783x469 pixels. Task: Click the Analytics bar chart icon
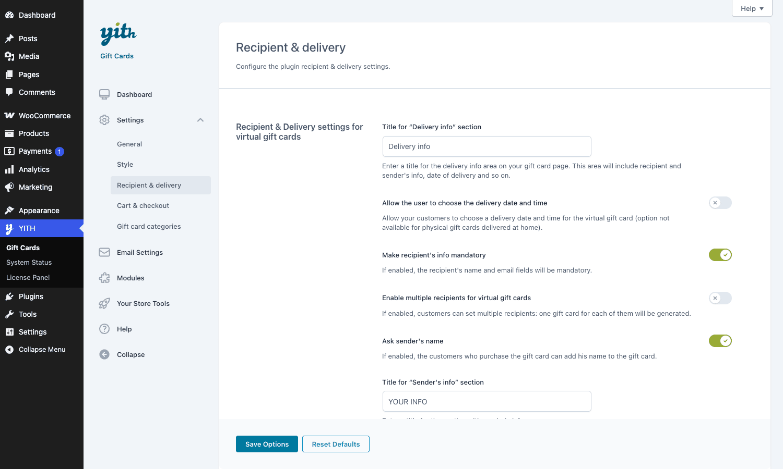9,169
